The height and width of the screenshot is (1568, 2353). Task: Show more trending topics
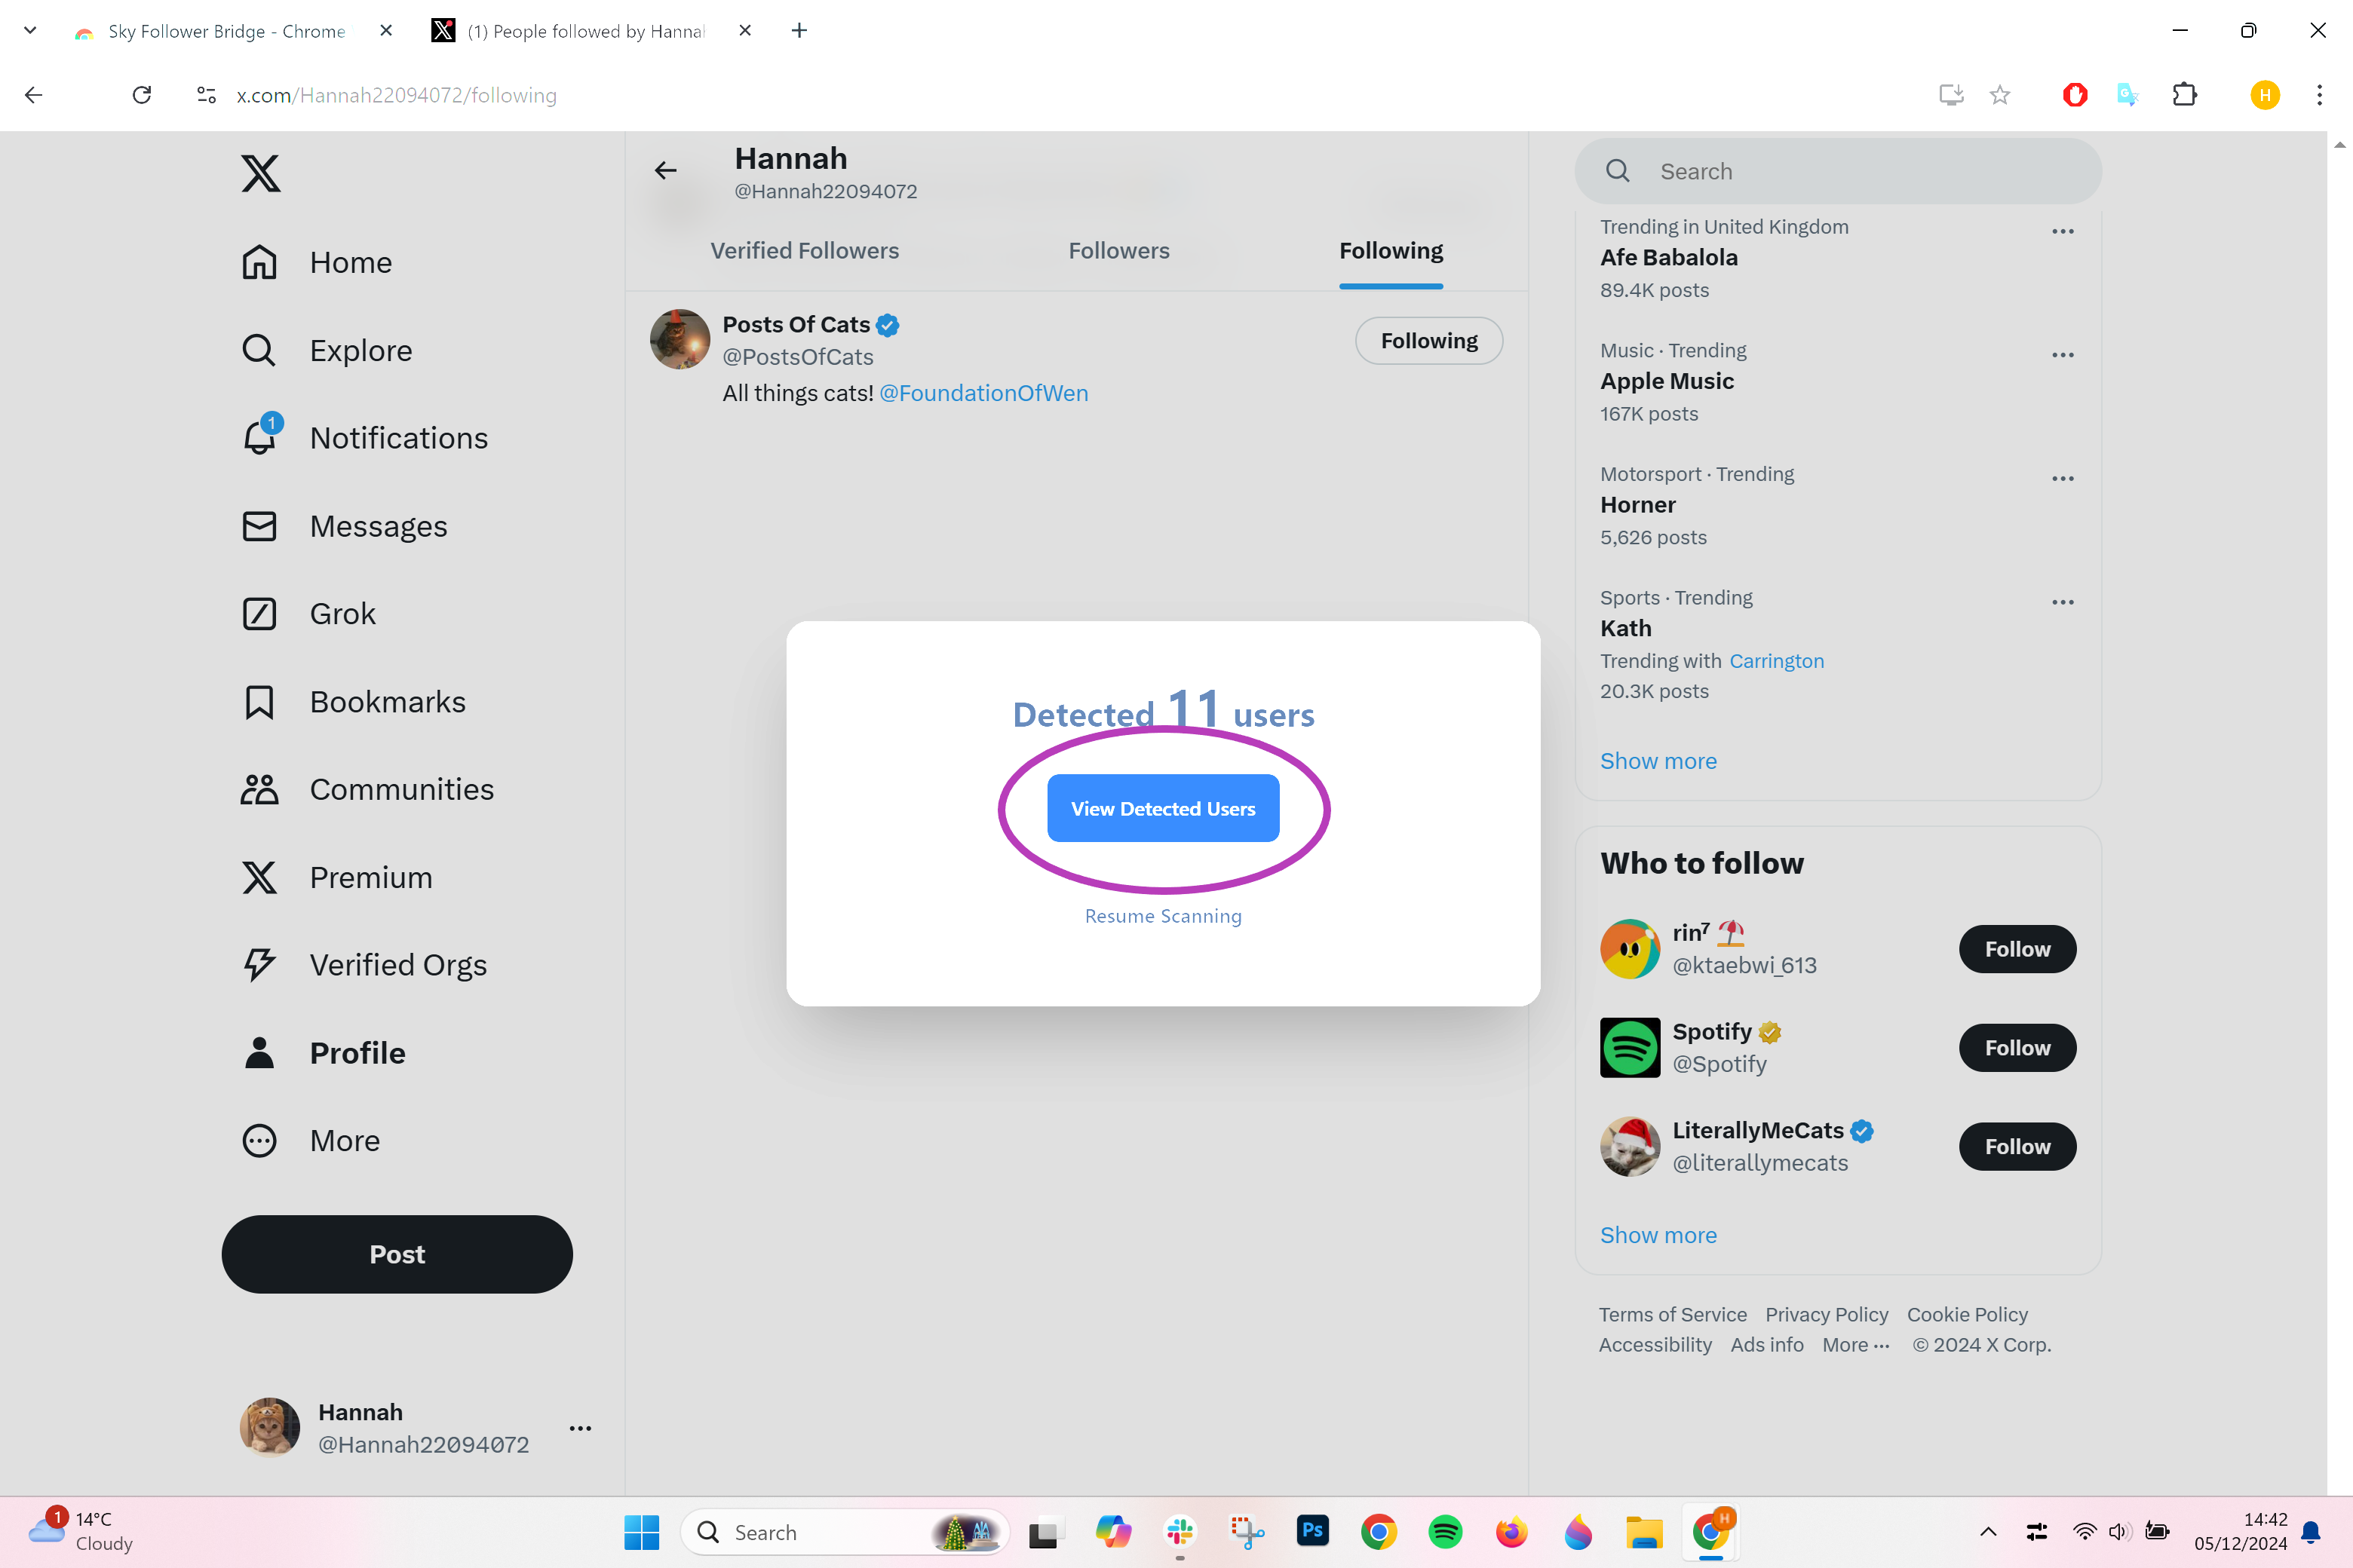(x=1658, y=761)
